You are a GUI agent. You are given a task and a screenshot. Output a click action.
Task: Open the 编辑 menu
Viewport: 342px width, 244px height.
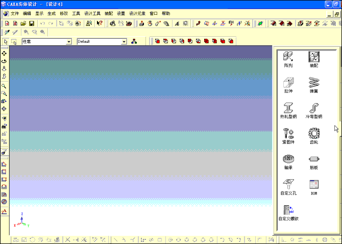click(27, 13)
